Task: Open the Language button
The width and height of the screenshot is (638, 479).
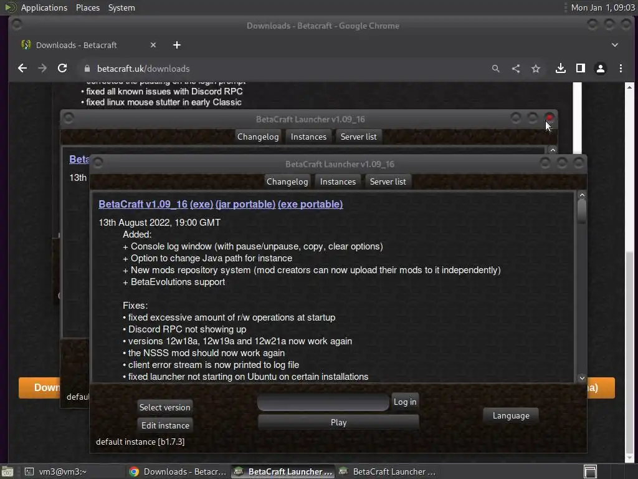Action: (x=511, y=416)
